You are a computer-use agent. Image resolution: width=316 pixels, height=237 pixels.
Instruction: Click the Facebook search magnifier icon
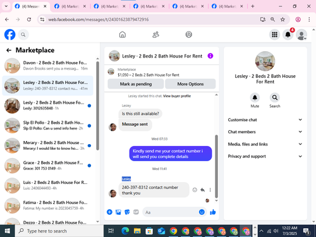[23, 35]
